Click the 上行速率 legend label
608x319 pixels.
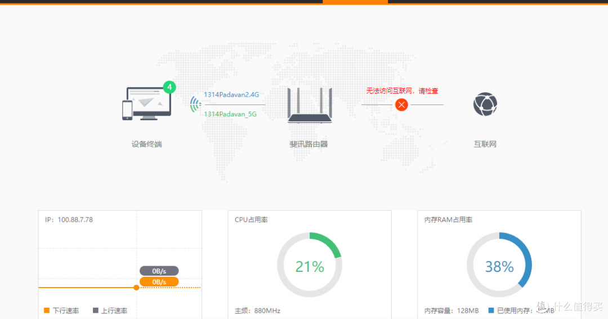pos(114,311)
